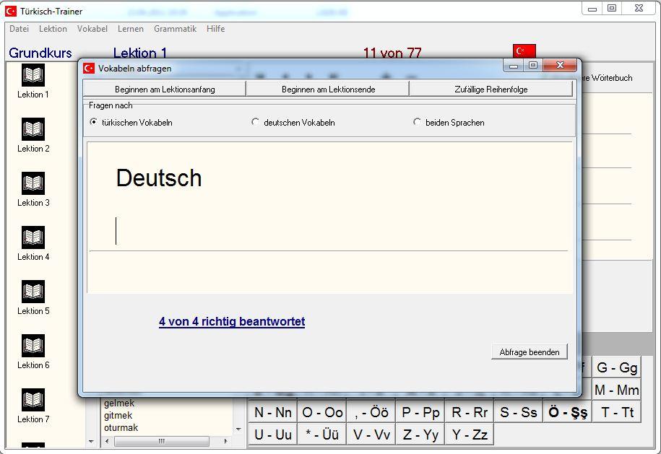Click the Turkish flag icon
Screen dimensions: 661x454
pos(524,51)
